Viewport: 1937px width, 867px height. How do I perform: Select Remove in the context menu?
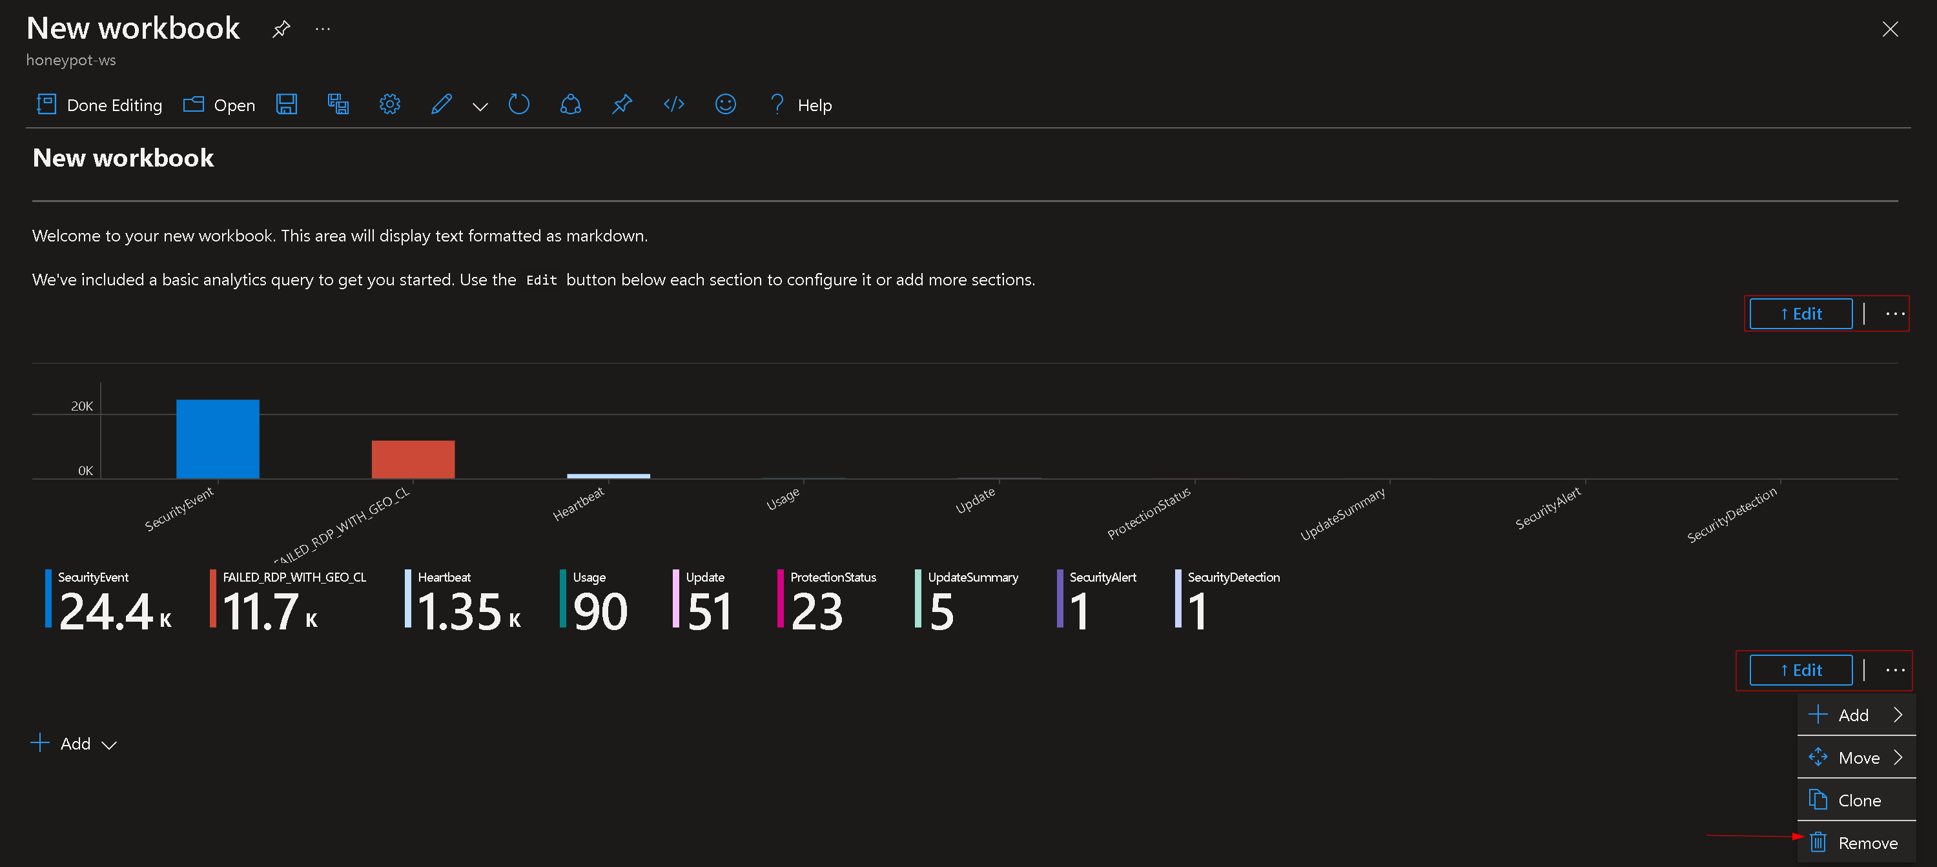(1856, 844)
